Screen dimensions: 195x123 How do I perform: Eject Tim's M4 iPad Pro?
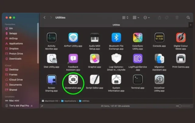coord(32,106)
